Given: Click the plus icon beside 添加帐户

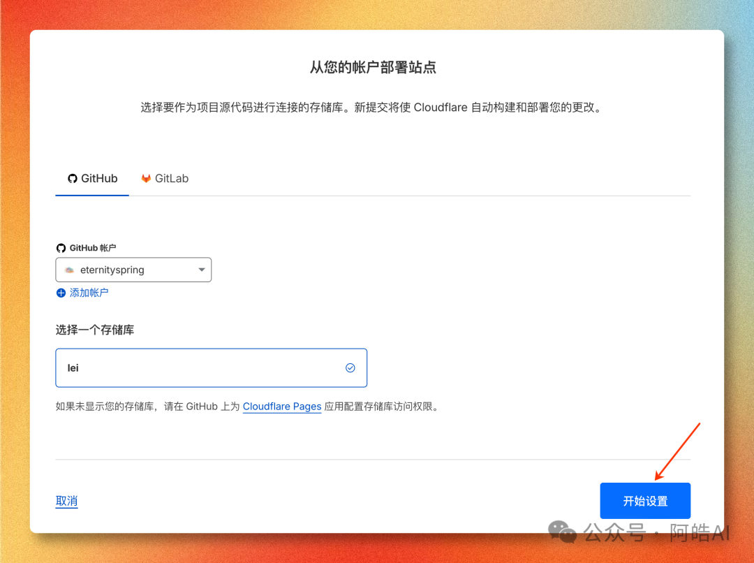Looking at the screenshot, I should point(61,293).
